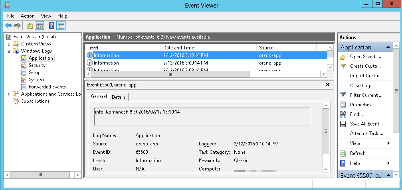Collapse the Event 65500 section in Actions pane
Viewport: 402px width, 190px height.
point(388,175)
